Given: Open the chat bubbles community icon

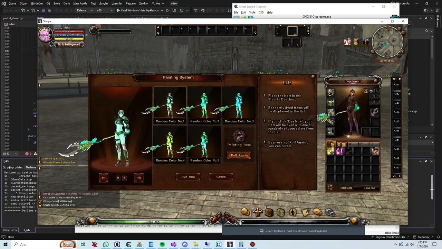Looking at the screenshot, I should [x=317, y=212].
